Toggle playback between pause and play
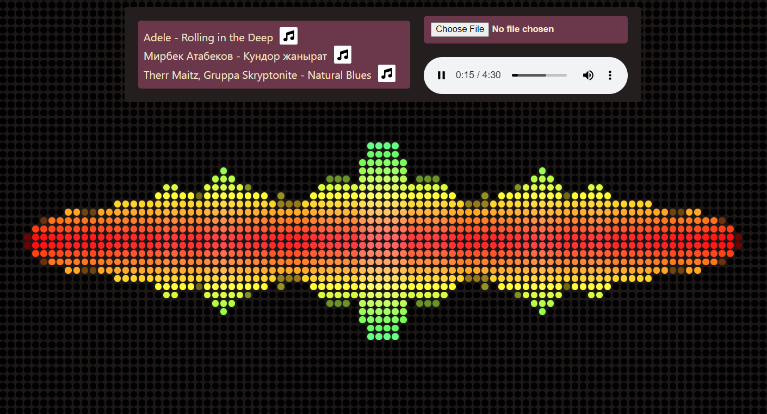The height and width of the screenshot is (414, 767). (441, 75)
